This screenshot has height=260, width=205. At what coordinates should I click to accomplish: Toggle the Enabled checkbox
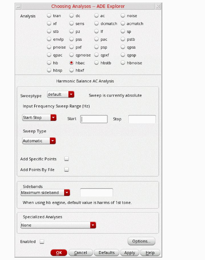pyautogui.click(x=42, y=241)
